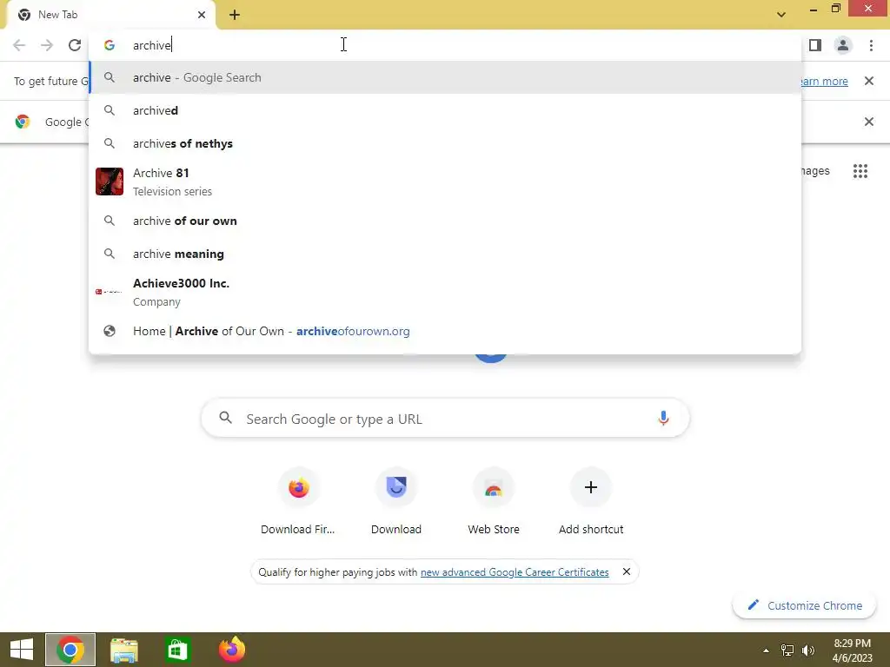Click the Chrome logo in the info bar

coord(23,122)
